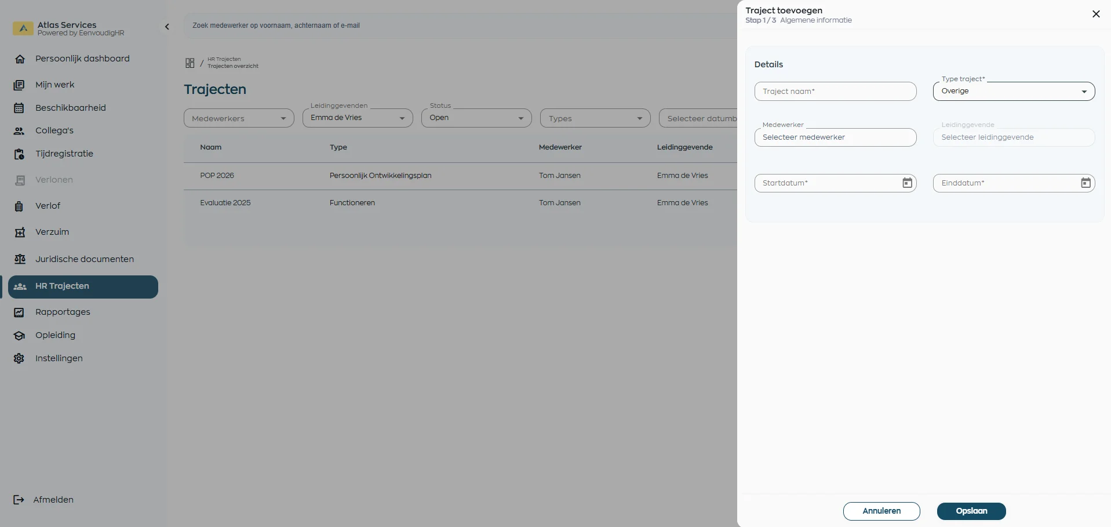The height and width of the screenshot is (527, 1111).
Task: Open Persoonlijk dashboard via home icon
Action: (20, 59)
